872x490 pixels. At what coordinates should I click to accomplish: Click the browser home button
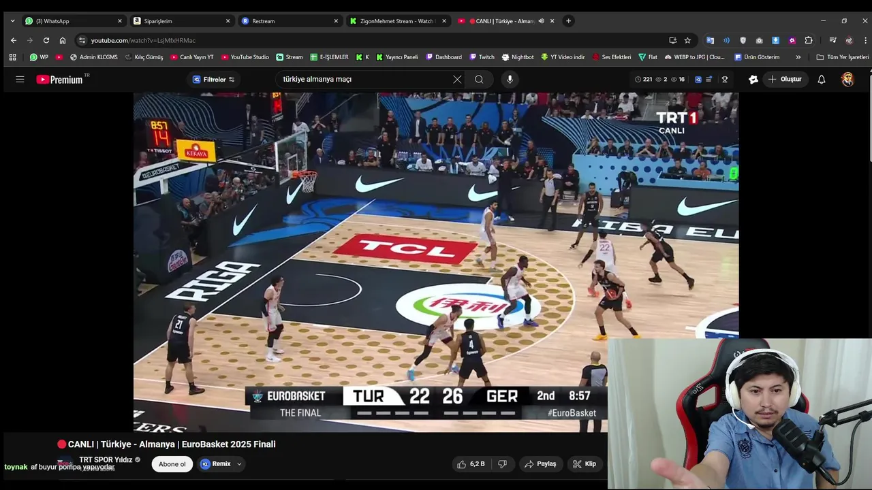point(63,40)
